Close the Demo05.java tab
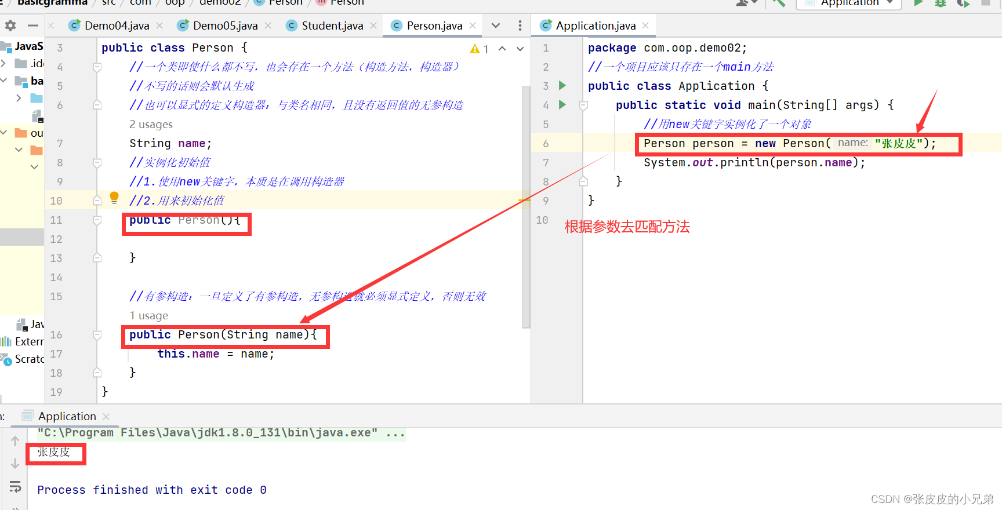This screenshot has height=510, width=1002. pos(268,25)
